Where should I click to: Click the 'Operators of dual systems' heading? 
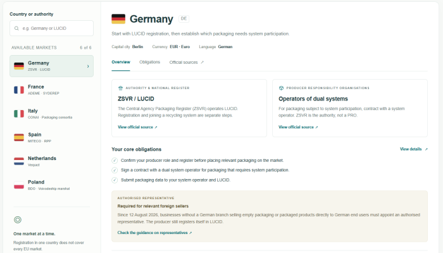point(313,99)
